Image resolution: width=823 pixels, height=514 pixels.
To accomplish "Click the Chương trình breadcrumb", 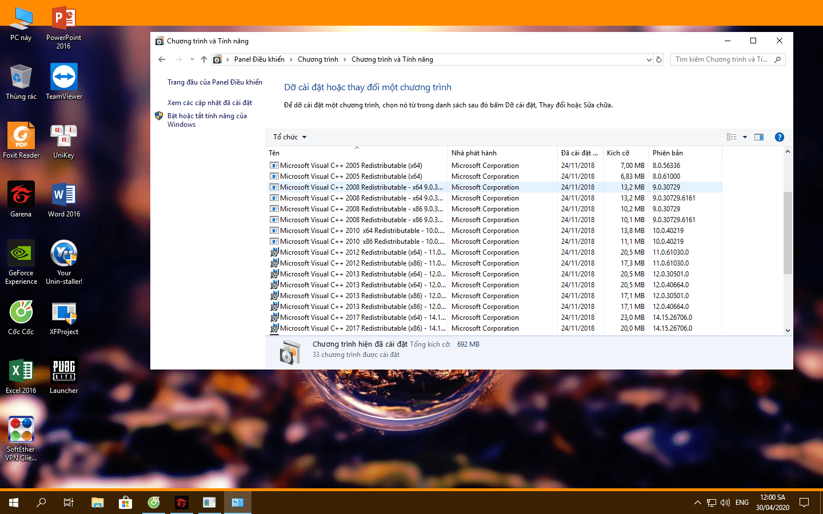I will pos(318,59).
